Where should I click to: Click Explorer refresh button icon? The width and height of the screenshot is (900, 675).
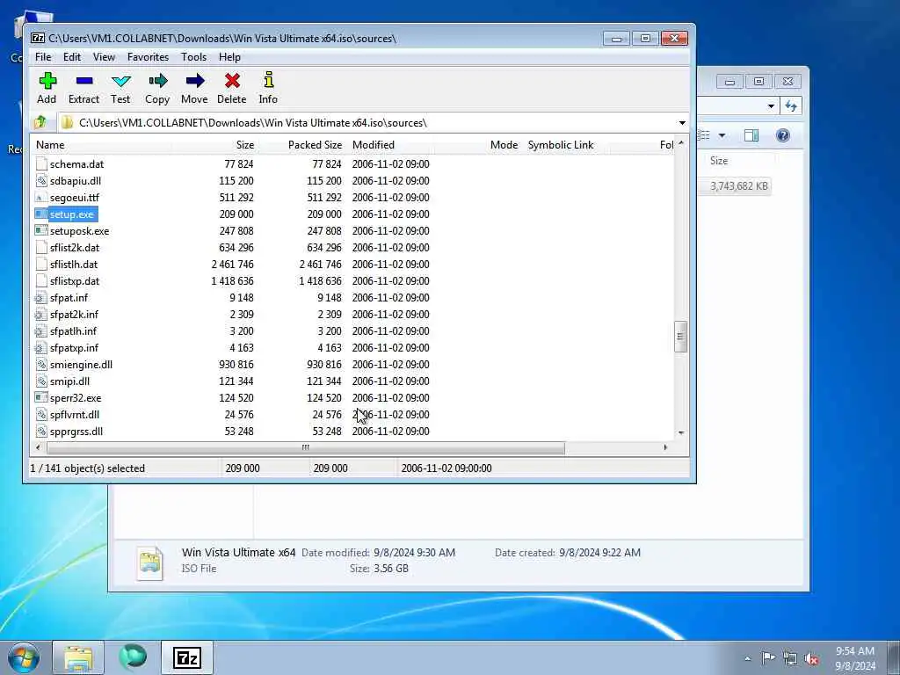pos(792,105)
